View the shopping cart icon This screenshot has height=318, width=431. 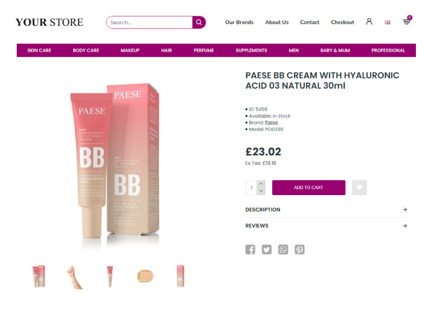pyautogui.click(x=407, y=21)
